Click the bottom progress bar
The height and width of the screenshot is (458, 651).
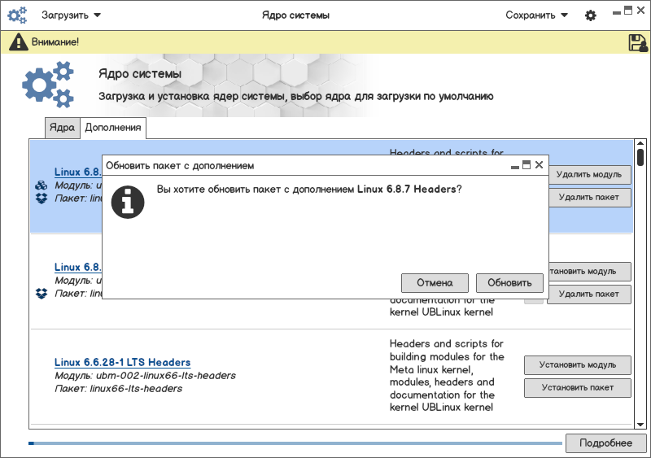pos(295,443)
